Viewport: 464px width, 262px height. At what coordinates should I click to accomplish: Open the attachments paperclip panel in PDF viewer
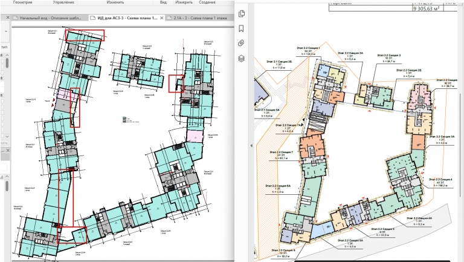241,44
